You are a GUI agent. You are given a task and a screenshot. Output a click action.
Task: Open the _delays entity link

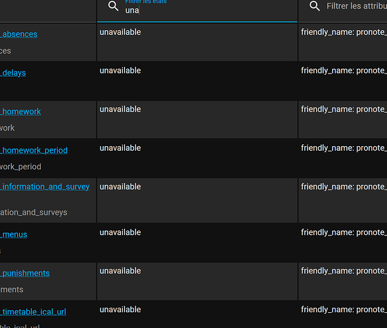pos(13,73)
